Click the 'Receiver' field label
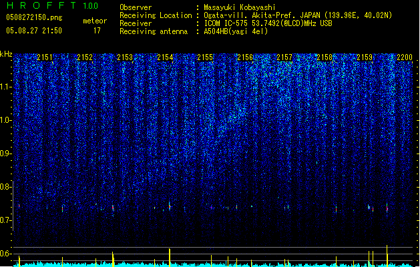 pos(136,23)
